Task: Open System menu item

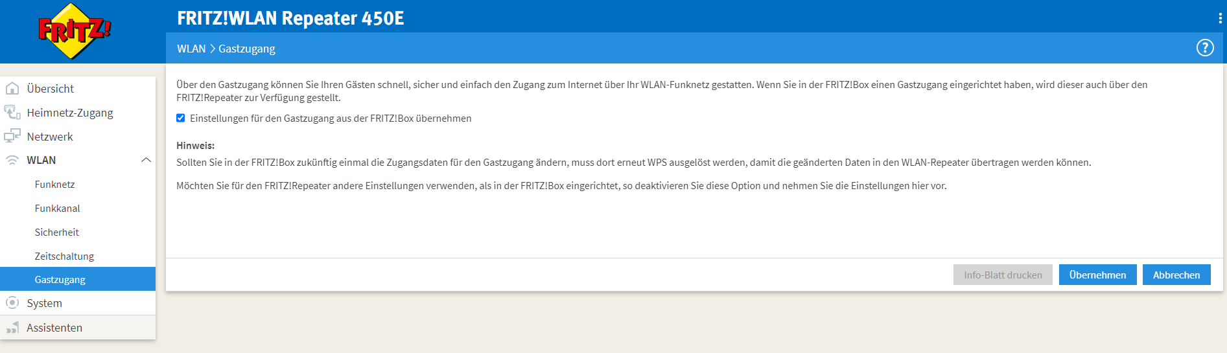Action: [78, 303]
